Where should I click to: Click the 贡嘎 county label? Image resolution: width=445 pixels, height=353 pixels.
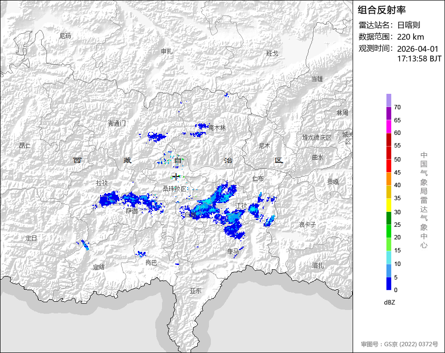[x=333, y=182]
